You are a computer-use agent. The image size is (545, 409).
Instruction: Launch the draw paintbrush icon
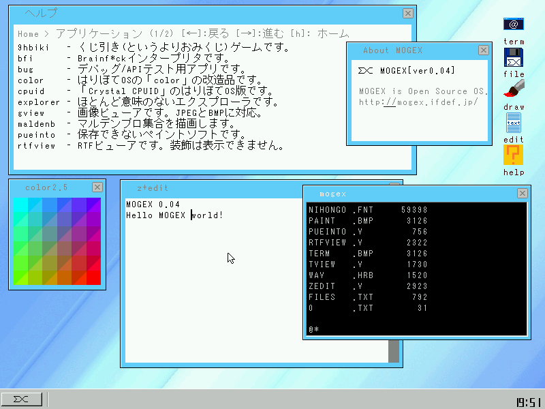(514, 89)
